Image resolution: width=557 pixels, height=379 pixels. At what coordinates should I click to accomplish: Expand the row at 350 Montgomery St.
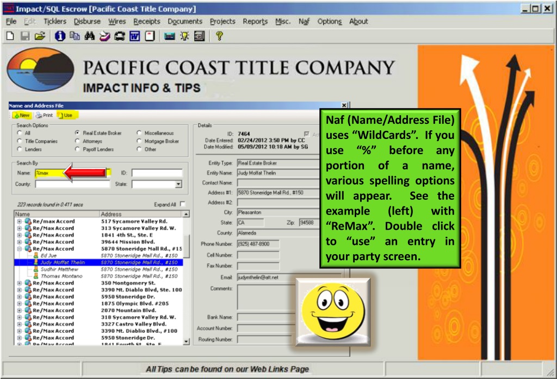[19, 283]
